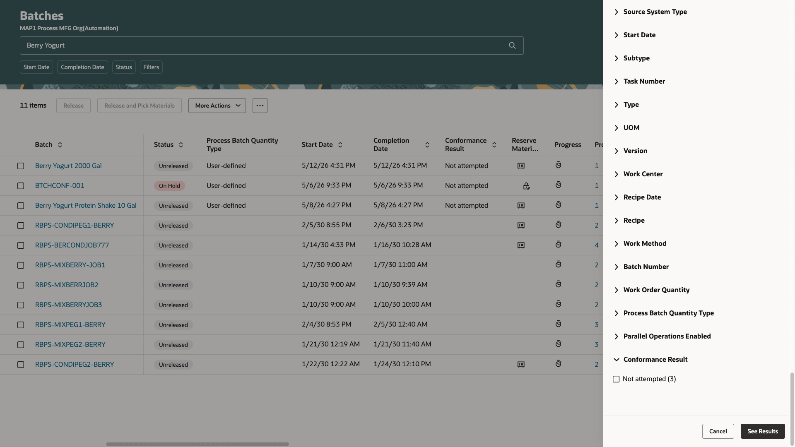This screenshot has height=447, width=795.
Task: Click reserve materials icon for Berry Yogurt 2000 Gal
Action: click(521, 166)
